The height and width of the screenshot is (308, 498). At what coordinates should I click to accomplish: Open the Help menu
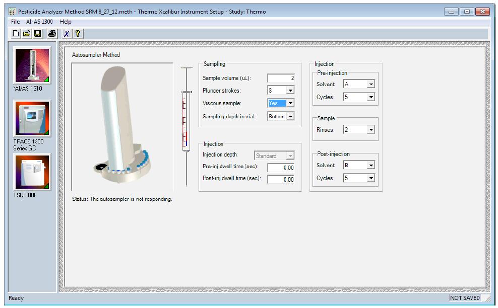tap(66, 22)
